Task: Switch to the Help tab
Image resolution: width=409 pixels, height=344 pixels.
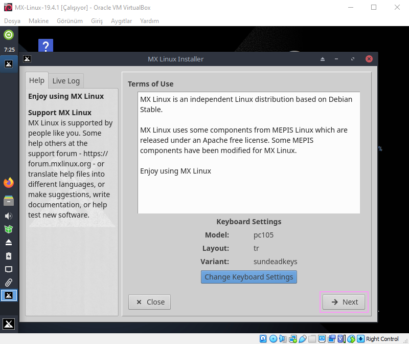Action: [37, 80]
